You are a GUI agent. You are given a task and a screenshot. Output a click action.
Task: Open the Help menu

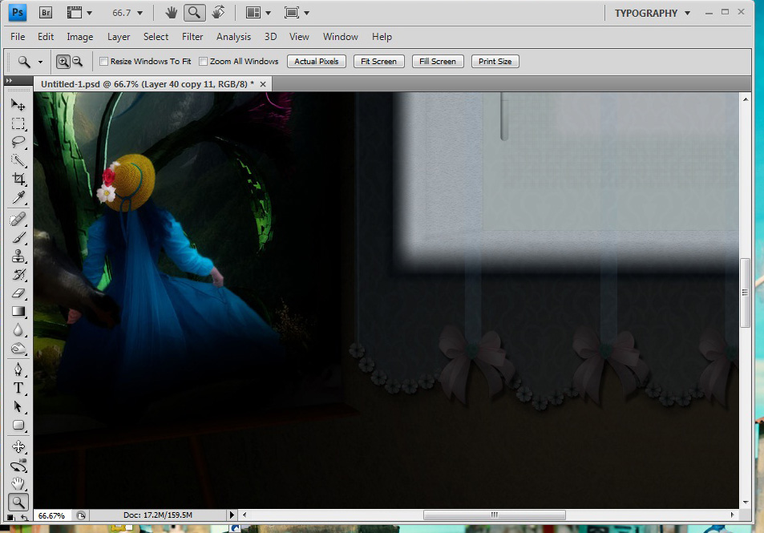coord(382,37)
